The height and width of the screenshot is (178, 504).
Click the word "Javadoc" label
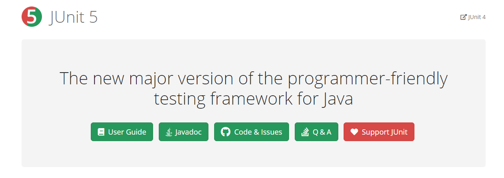coord(188,132)
